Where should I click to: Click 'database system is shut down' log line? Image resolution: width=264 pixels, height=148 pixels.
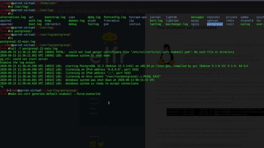click(x=55, y=55)
